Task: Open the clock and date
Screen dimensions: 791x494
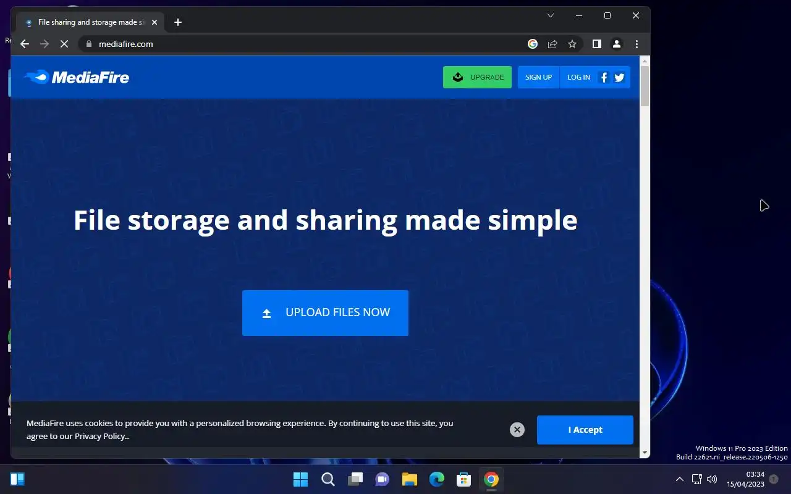Action: click(745, 479)
